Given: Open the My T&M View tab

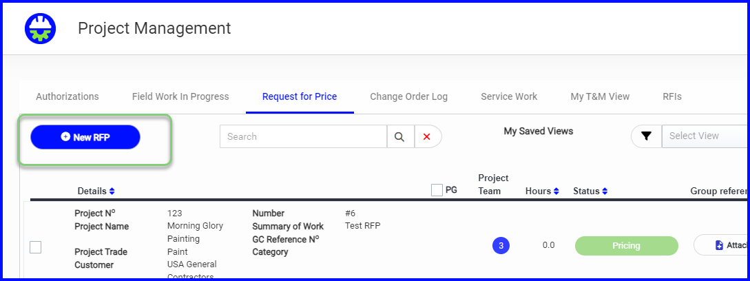Looking at the screenshot, I should (x=600, y=96).
